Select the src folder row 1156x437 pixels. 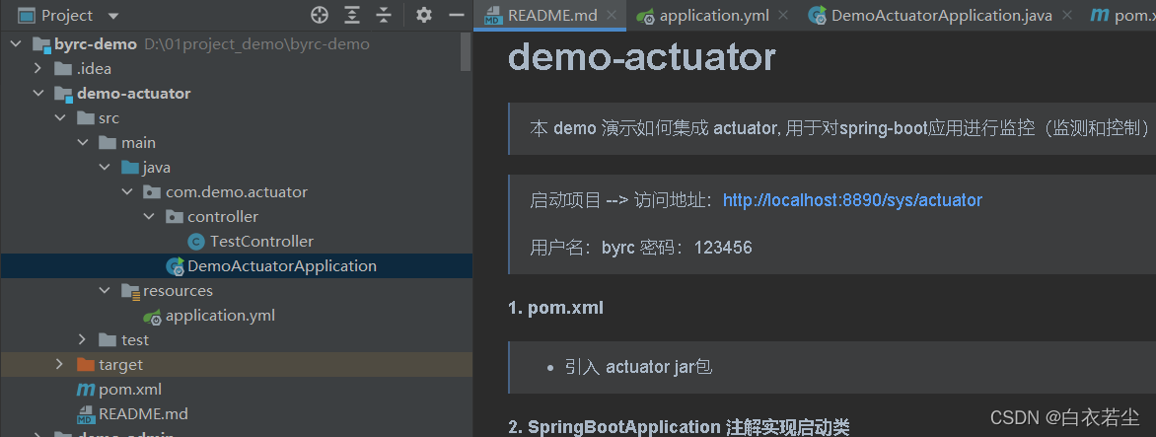(x=236, y=118)
